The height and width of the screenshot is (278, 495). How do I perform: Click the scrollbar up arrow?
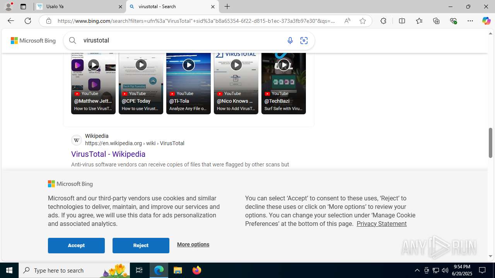click(490, 34)
